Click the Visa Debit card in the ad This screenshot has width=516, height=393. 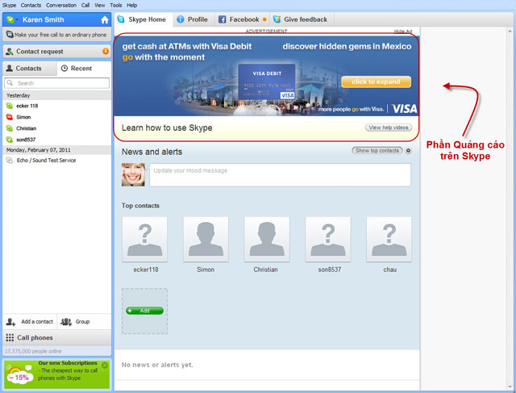267,82
